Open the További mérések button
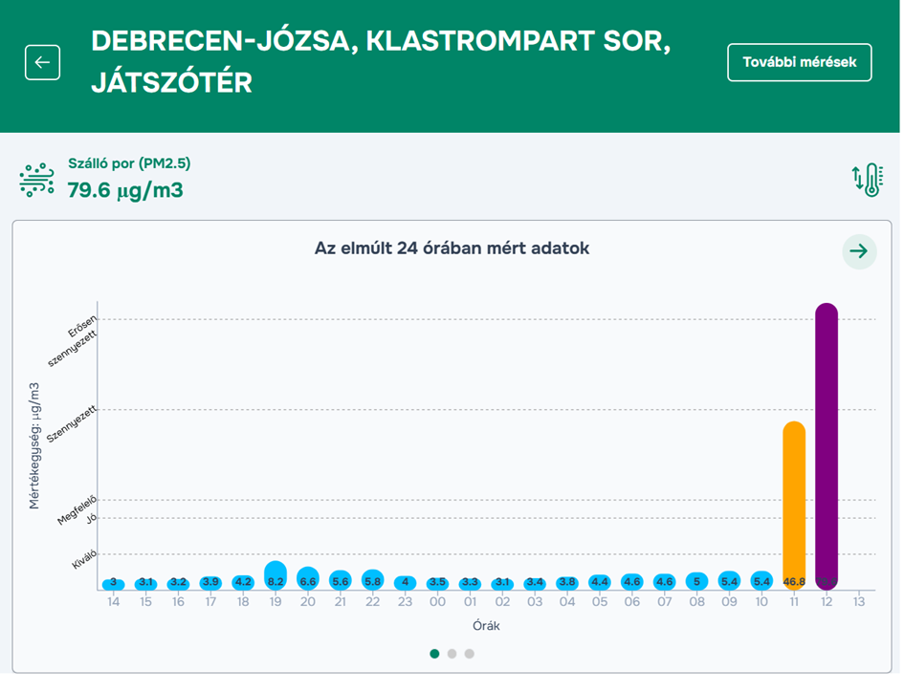This screenshot has width=904, height=691. [799, 62]
